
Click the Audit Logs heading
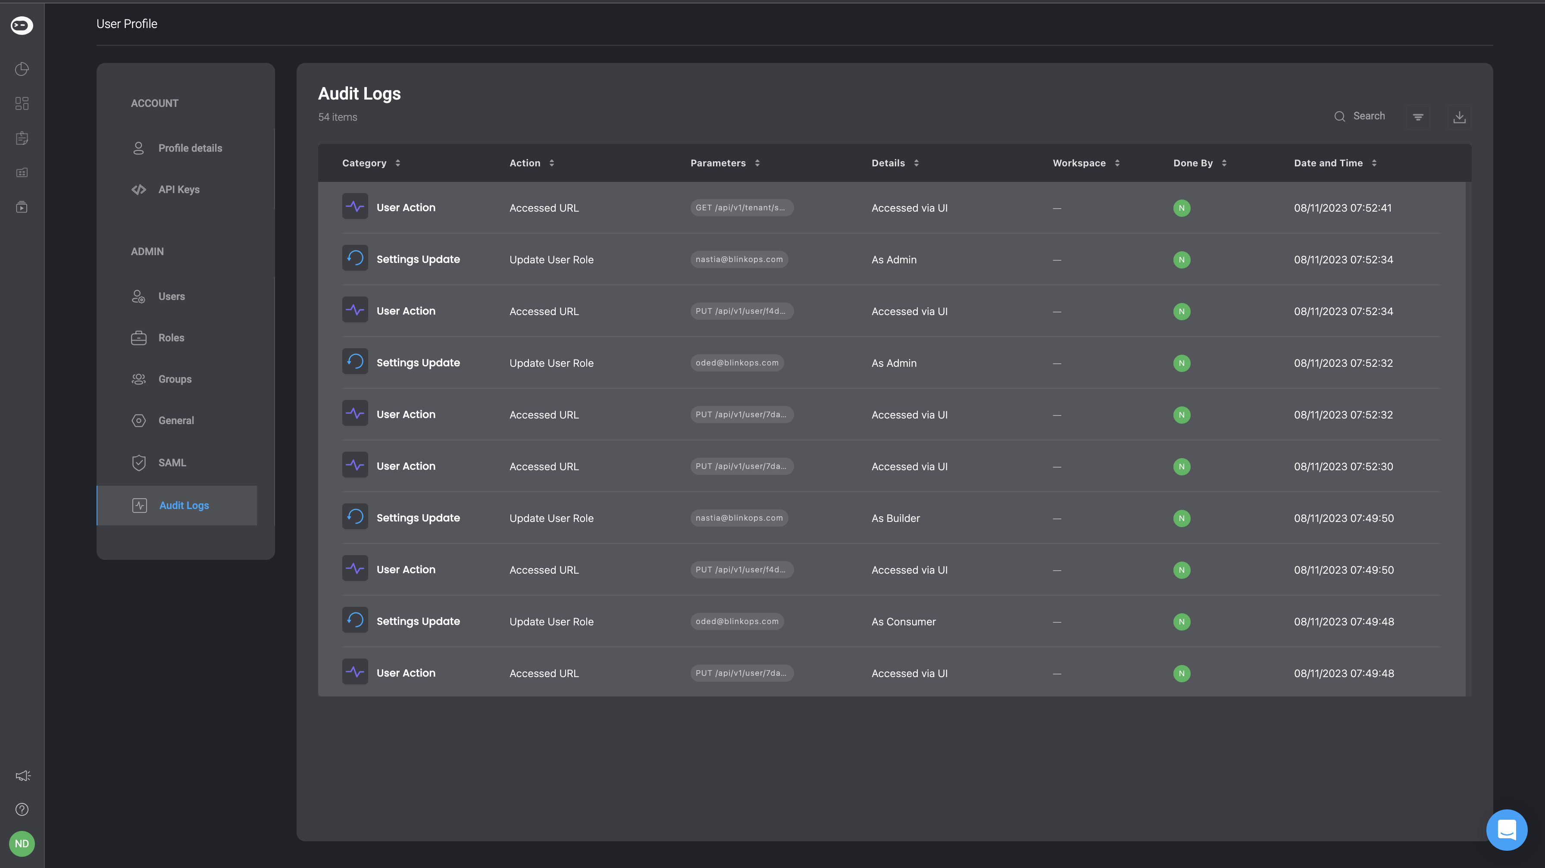tap(359, 94)
